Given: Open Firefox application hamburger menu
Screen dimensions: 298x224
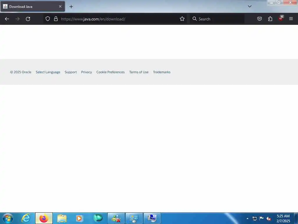Looking at the screenshot, I should coord(291,19).
